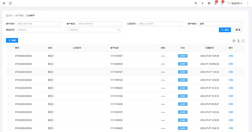Click the 重置 reset button
The width and height of the screenshot is (252, 132).
[x=238, y=30]
